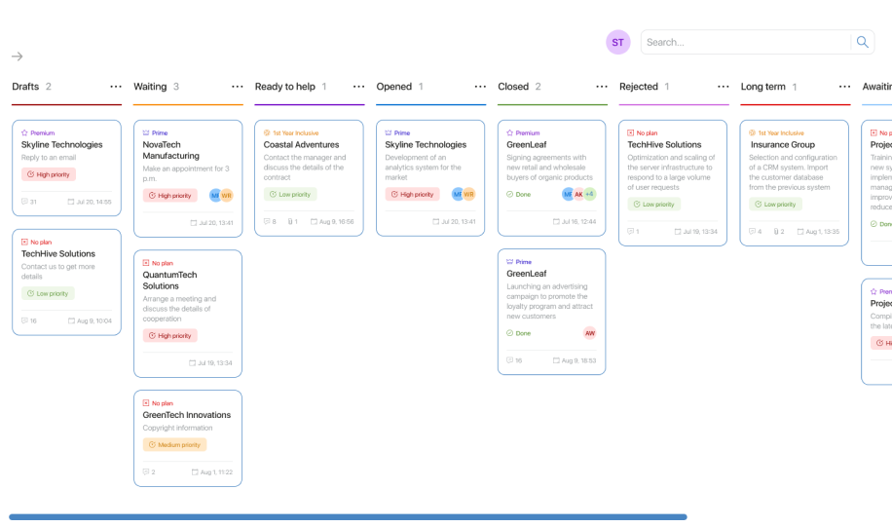Select the Waiting column header

tap(150, 87)
